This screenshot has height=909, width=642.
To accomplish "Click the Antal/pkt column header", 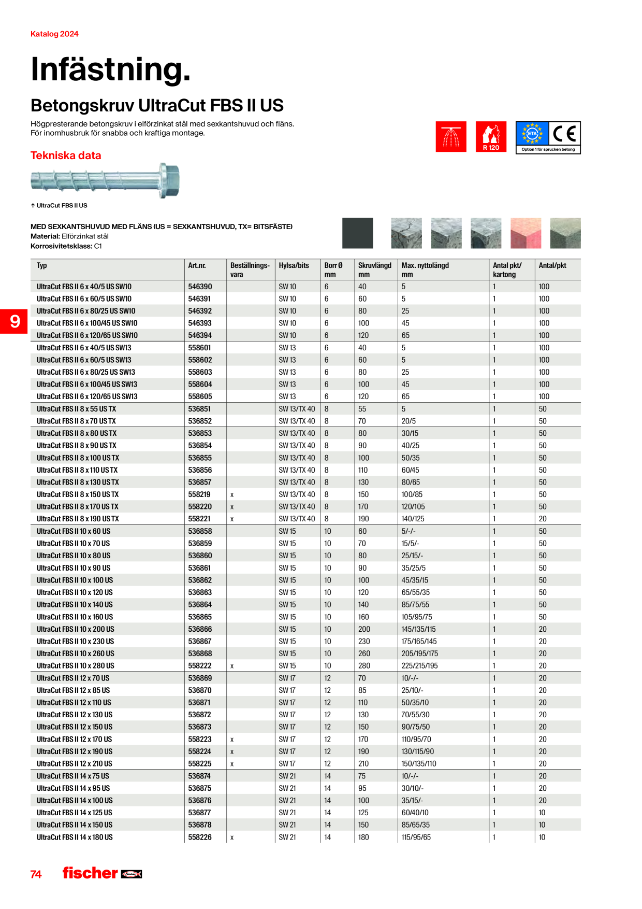I will [x=552, y=265].
